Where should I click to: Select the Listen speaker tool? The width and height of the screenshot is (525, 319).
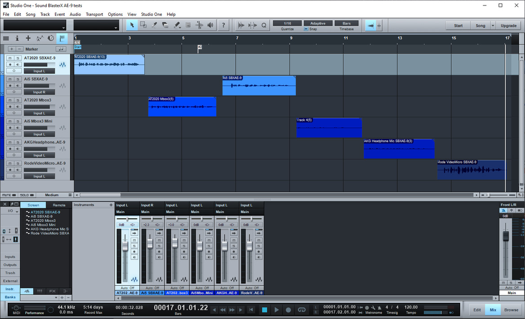tap(210, 25)
